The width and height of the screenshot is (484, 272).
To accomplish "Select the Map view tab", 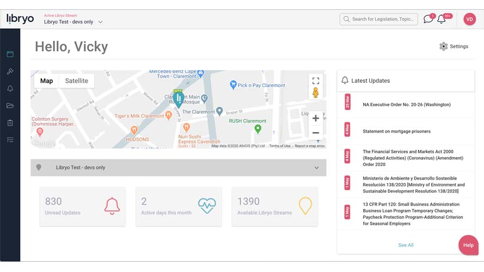I will point(47,81).
